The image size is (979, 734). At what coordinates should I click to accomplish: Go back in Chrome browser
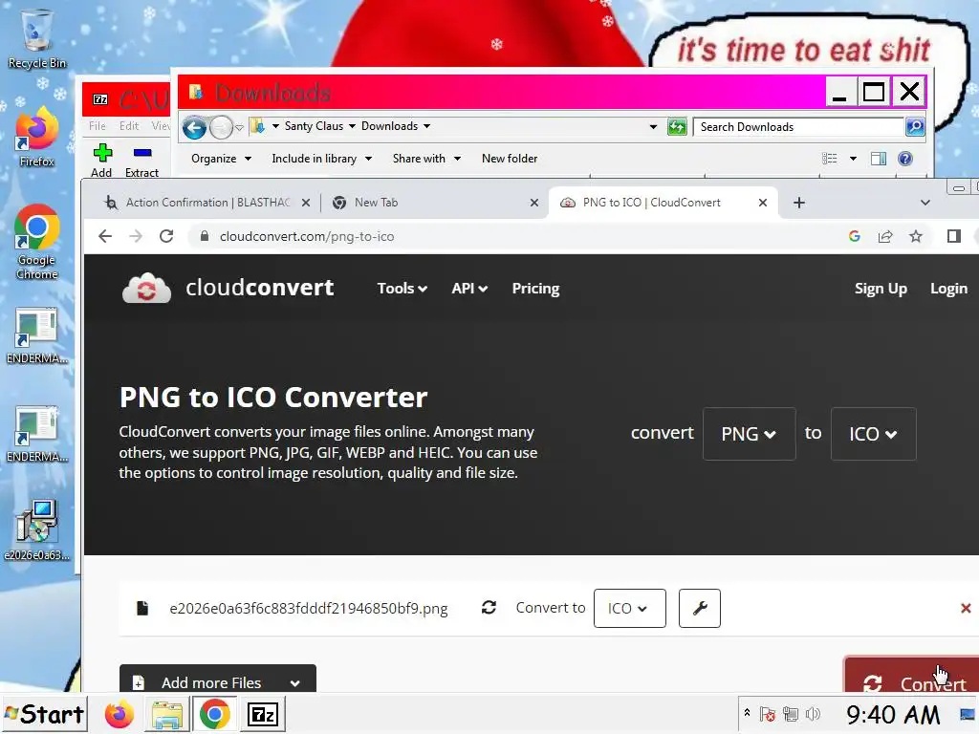[x=105, y=237]
